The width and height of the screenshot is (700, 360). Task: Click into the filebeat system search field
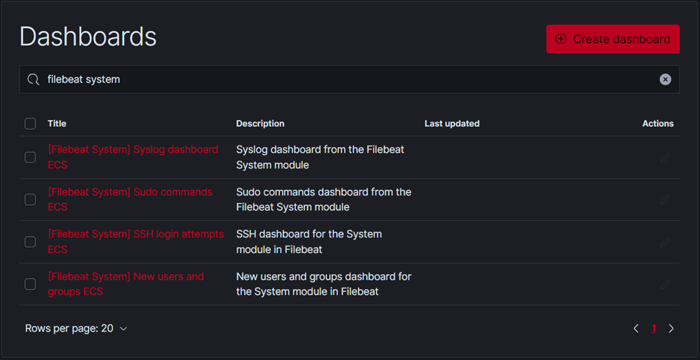click(349, 80)
